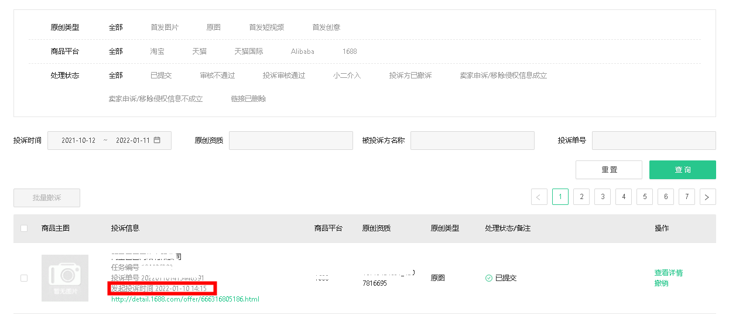Viewport: 729px width, 315px height.
Task: Open 查看详情 for the complaint
Action: pyautogui.click(x=668, y=273)
